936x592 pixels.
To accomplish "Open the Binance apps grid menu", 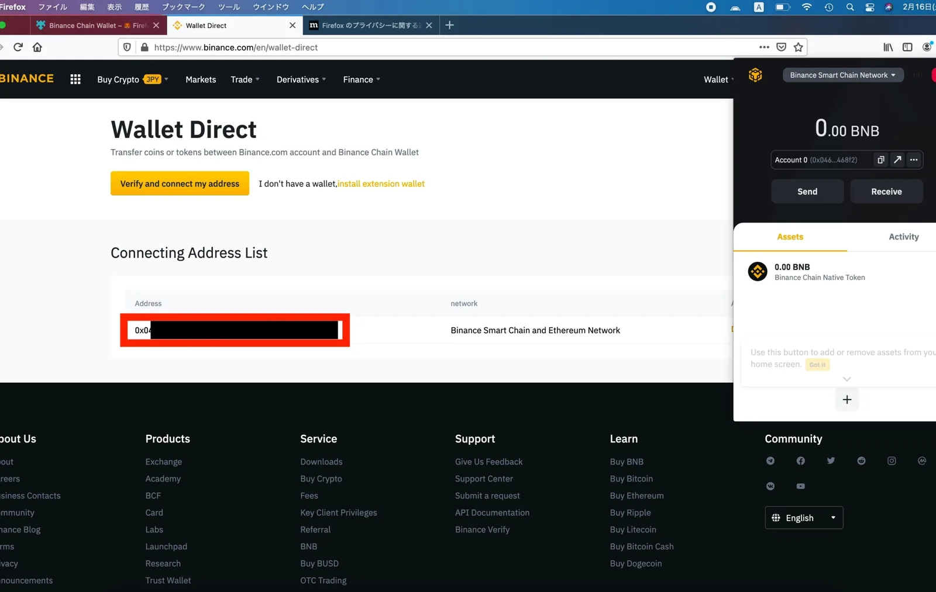I will click(x=75, y=79).
